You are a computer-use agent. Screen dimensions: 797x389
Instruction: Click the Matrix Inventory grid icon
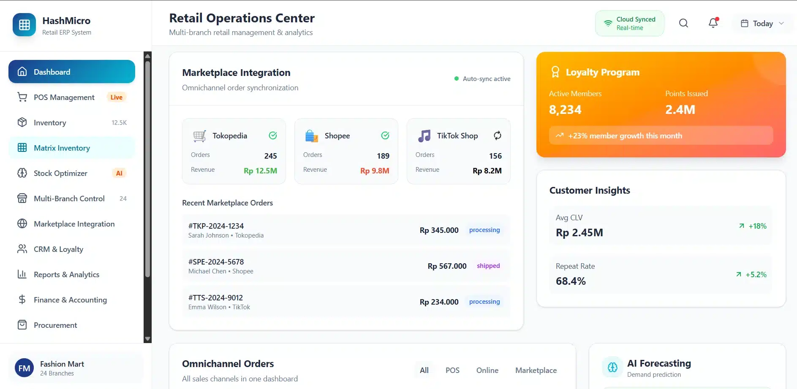pos(22,148)
